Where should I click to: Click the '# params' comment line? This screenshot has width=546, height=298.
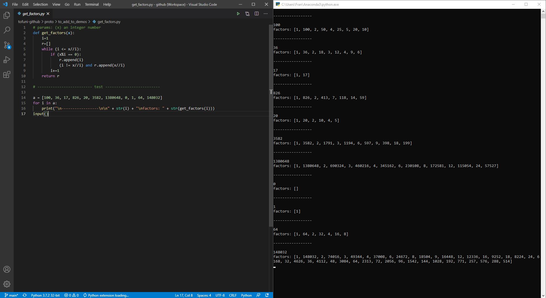tap(67, 27)
